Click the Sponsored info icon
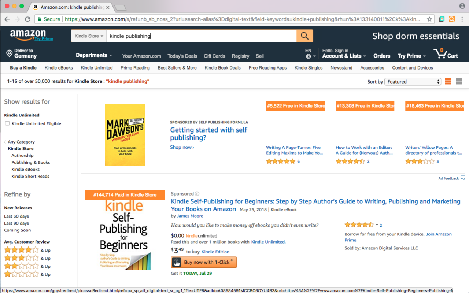The height and width of the screenshot is (293, 469). click(x=197, y=194)
